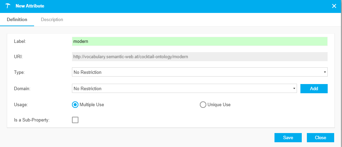This screenshot has height=147, width=342.
Task: Click the greyed-out URI field
Action: pos(199,56)
